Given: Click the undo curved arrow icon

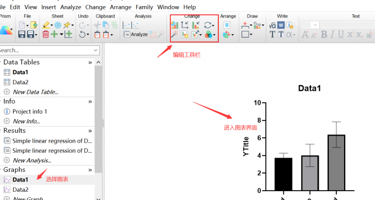Looking at the screenshot, I should (x=83, y=34).
